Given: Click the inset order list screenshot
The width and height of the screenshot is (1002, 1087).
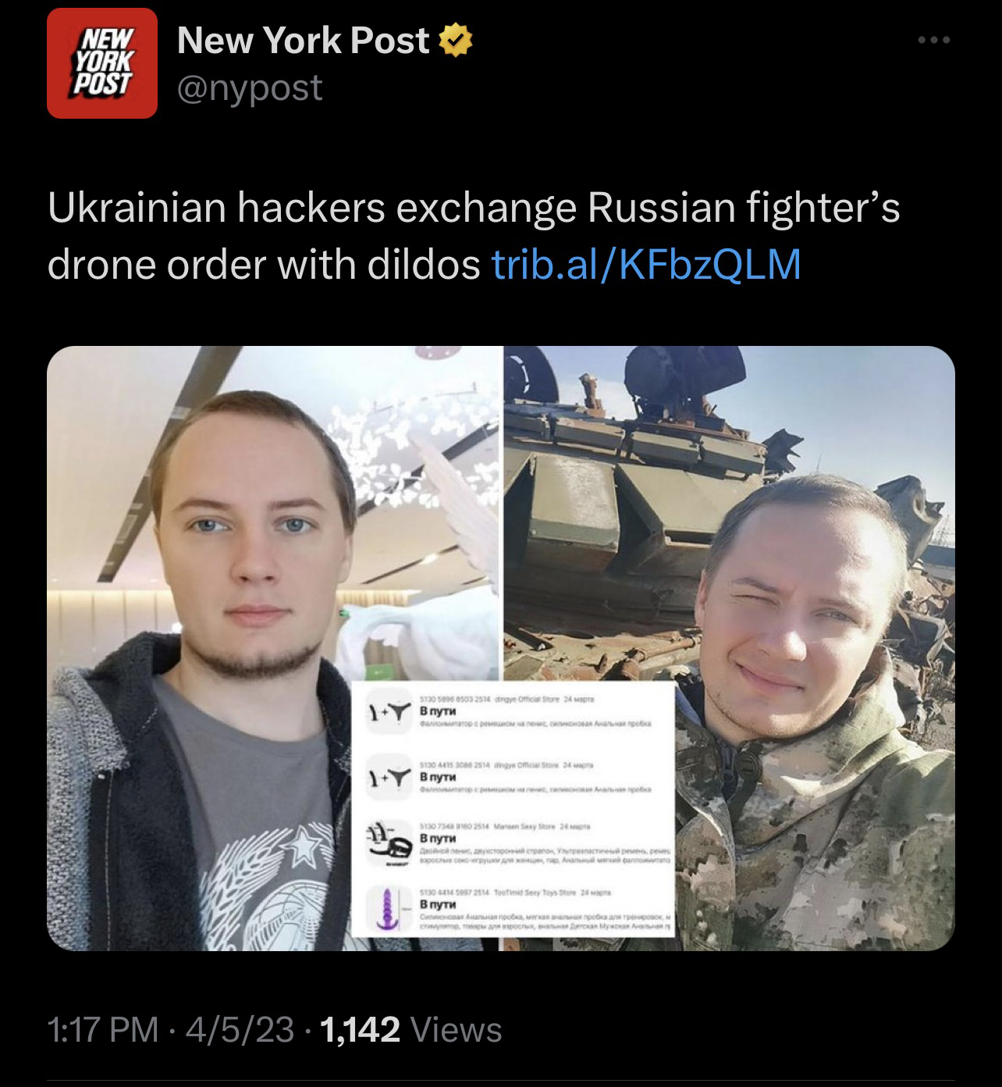Looking at the screenshot, I should pyautogui.click(x=513, y=810).
